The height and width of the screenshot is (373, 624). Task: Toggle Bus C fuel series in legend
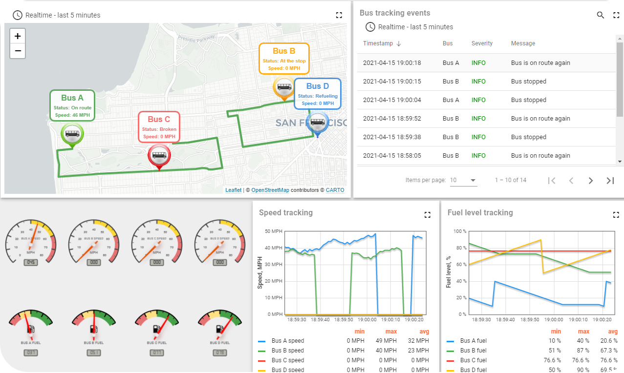coord(473,360)
